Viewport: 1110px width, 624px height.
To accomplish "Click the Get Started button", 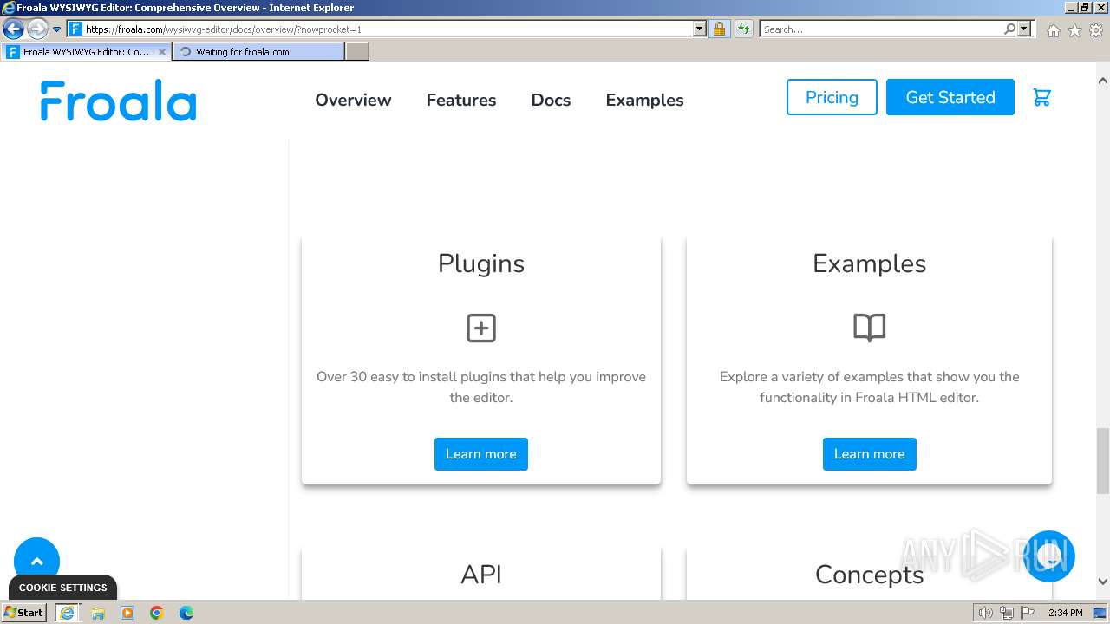I will coord(950,97).
